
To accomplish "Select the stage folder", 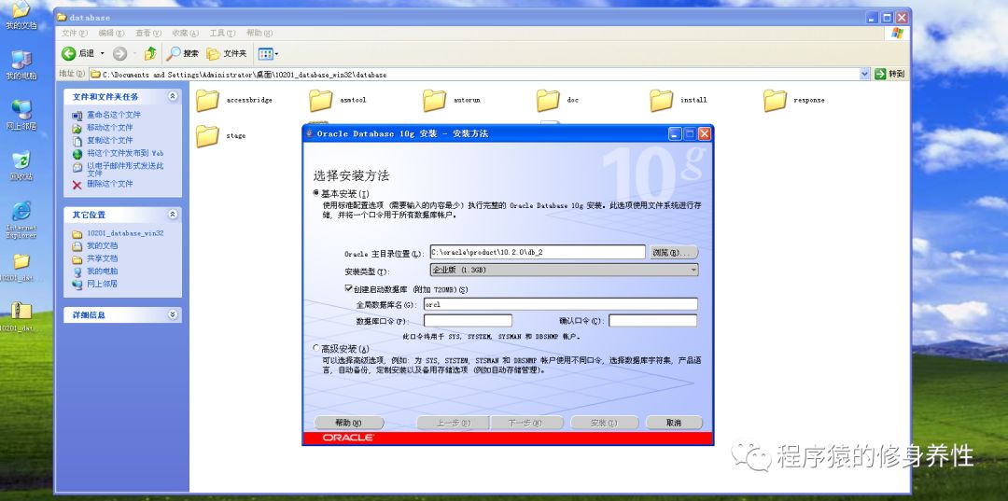I will click(x=220, y=135).
